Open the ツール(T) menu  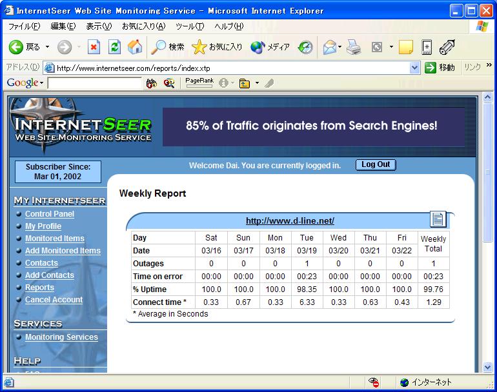tap(189, 26)
